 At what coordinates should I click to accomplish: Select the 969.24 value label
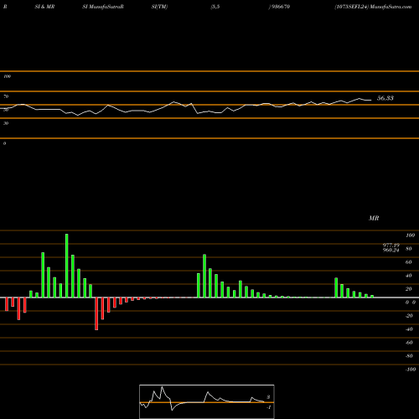coord(391,250)
